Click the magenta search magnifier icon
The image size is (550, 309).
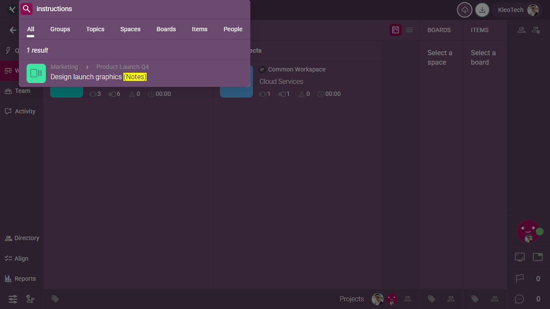(27, 9)
